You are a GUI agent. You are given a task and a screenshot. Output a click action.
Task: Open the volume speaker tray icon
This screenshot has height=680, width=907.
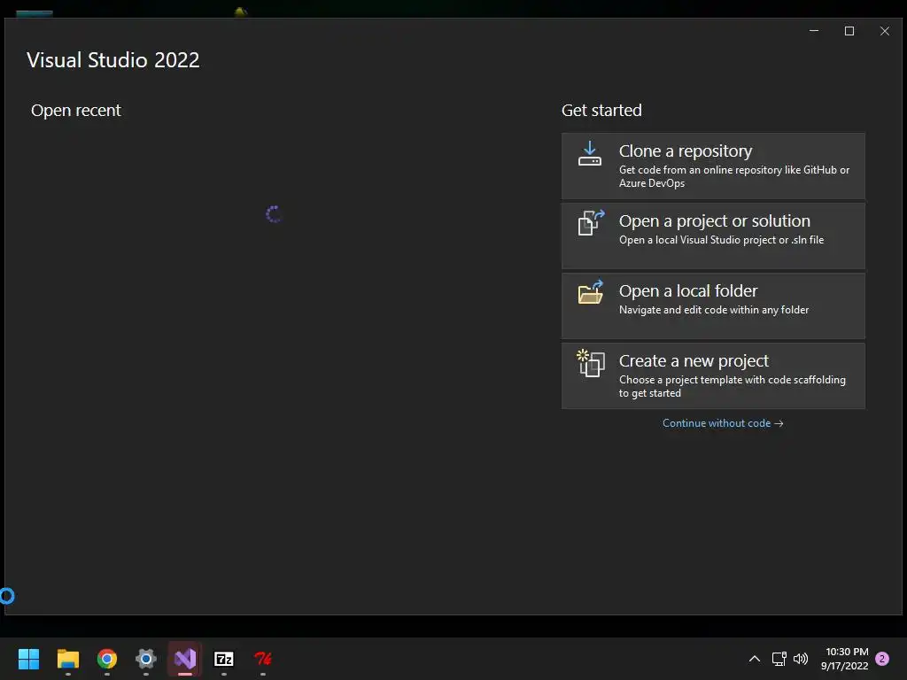801,659
